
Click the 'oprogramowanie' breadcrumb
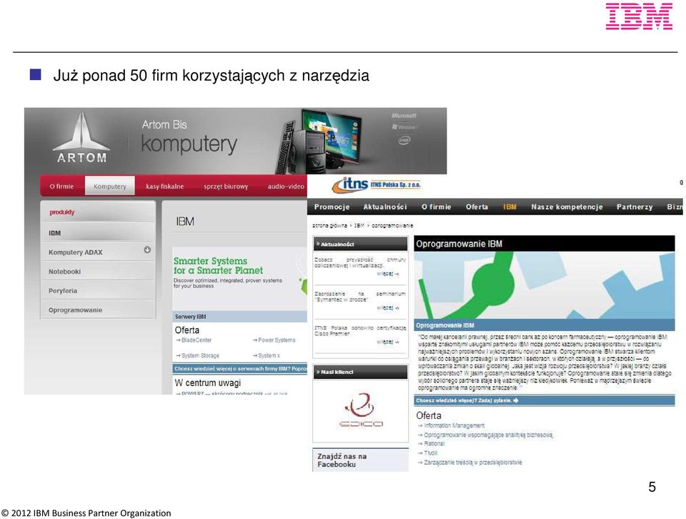pyautogui.click(x=392, y=225)
